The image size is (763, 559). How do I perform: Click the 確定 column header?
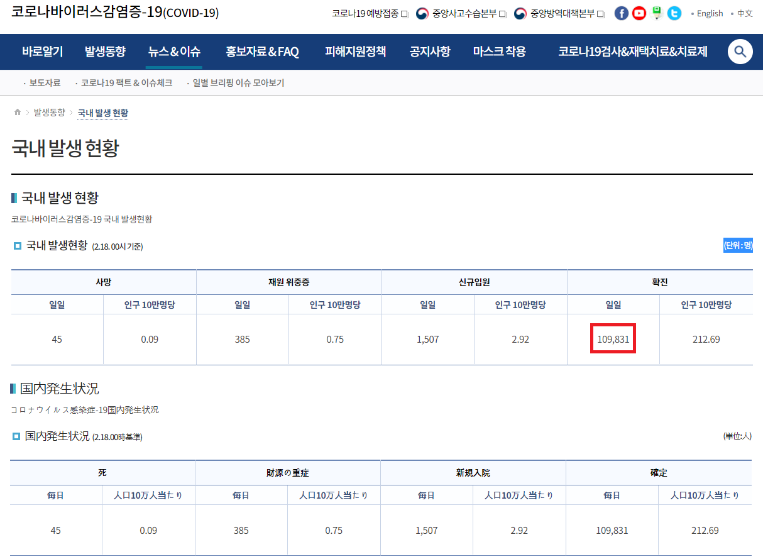pos(659,473)
